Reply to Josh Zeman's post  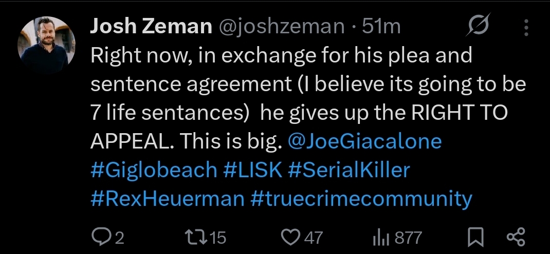pyautogui.click(x=99, y=237)
